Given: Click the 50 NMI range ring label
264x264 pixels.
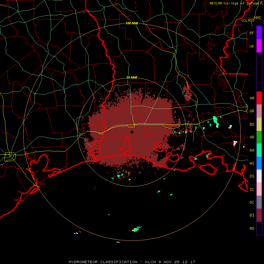Looking at the screenshot, I should tap(132, 78).
